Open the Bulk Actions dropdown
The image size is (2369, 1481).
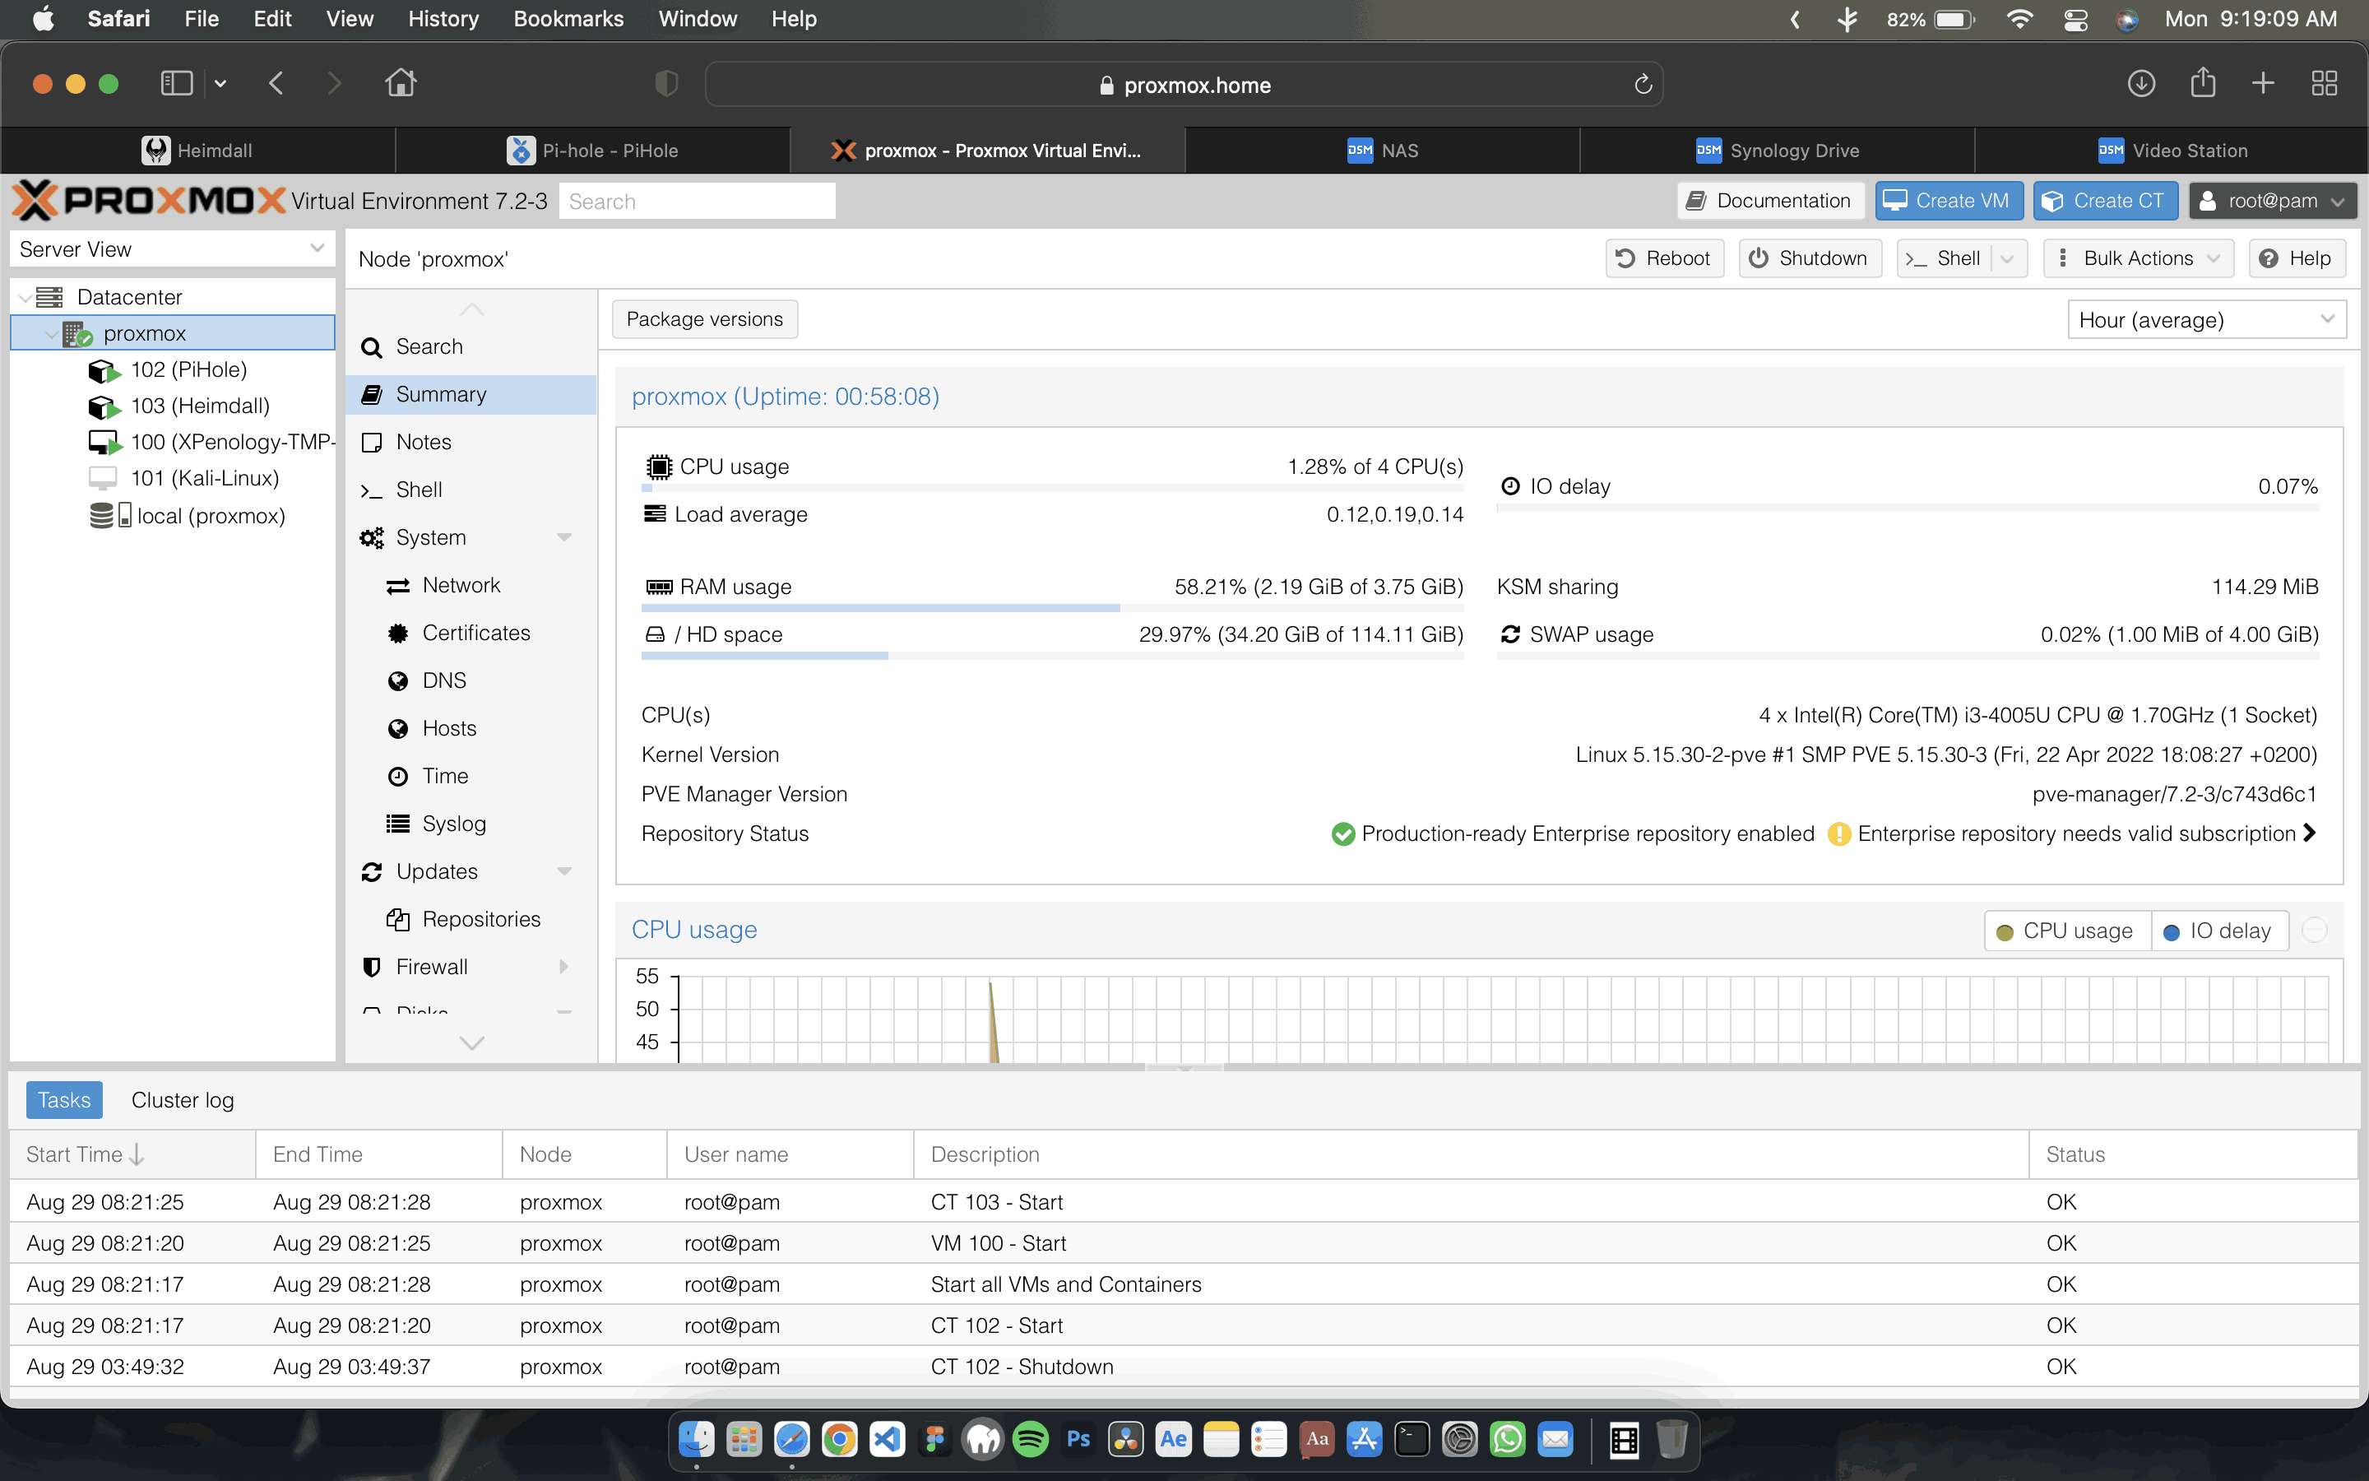pyautogui.click(x=2139, y=258)
